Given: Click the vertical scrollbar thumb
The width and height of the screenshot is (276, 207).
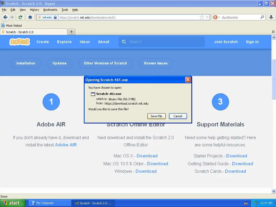Looking at the screenshot, I should click(x=274, y=79).
